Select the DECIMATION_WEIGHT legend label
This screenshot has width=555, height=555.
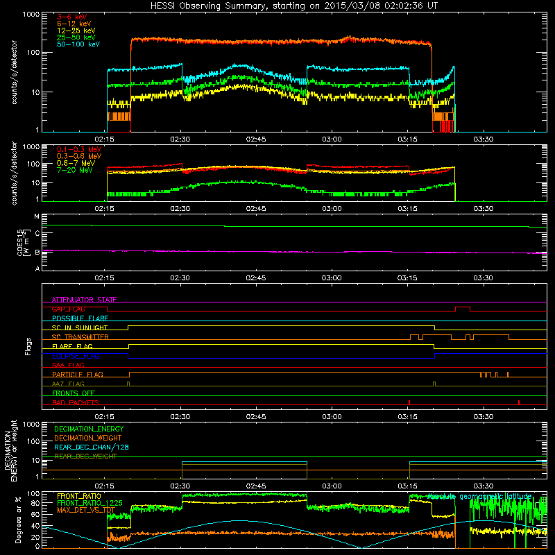(x=88, y=438)
